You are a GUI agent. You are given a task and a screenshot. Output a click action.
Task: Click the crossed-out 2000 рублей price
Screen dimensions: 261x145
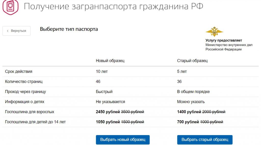pyautogui.click(x=214, y=112)
